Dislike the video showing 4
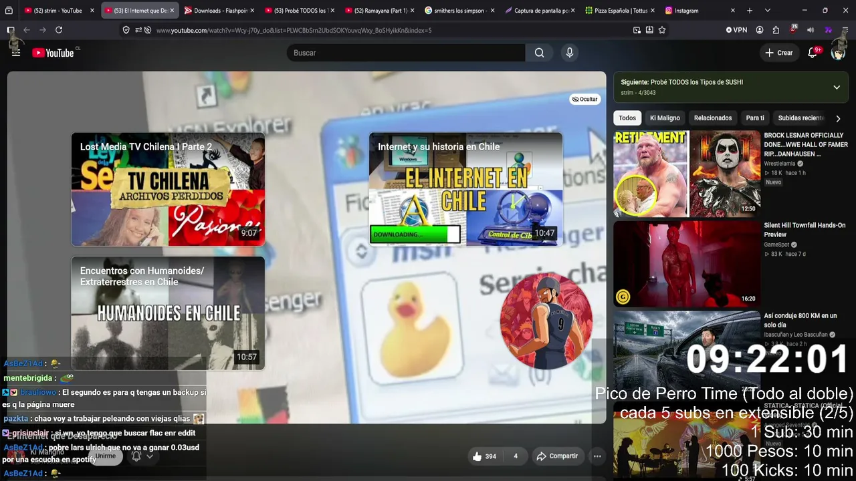Image resolution: width=856 pixels, height=481 pixels. pyautogui.click(x=516, y=456)
